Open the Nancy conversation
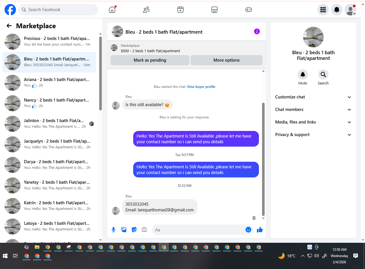The width and height of the screenshot is (365, 269). (x=49, y=103)
